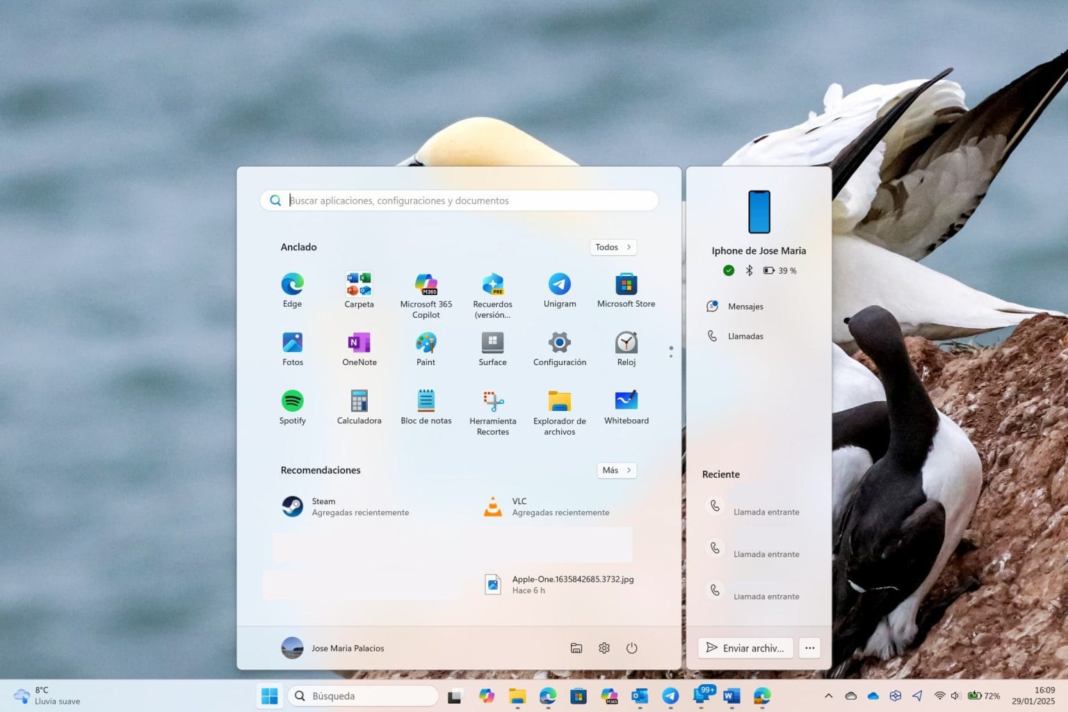Expand the Todos apps list

613,247
